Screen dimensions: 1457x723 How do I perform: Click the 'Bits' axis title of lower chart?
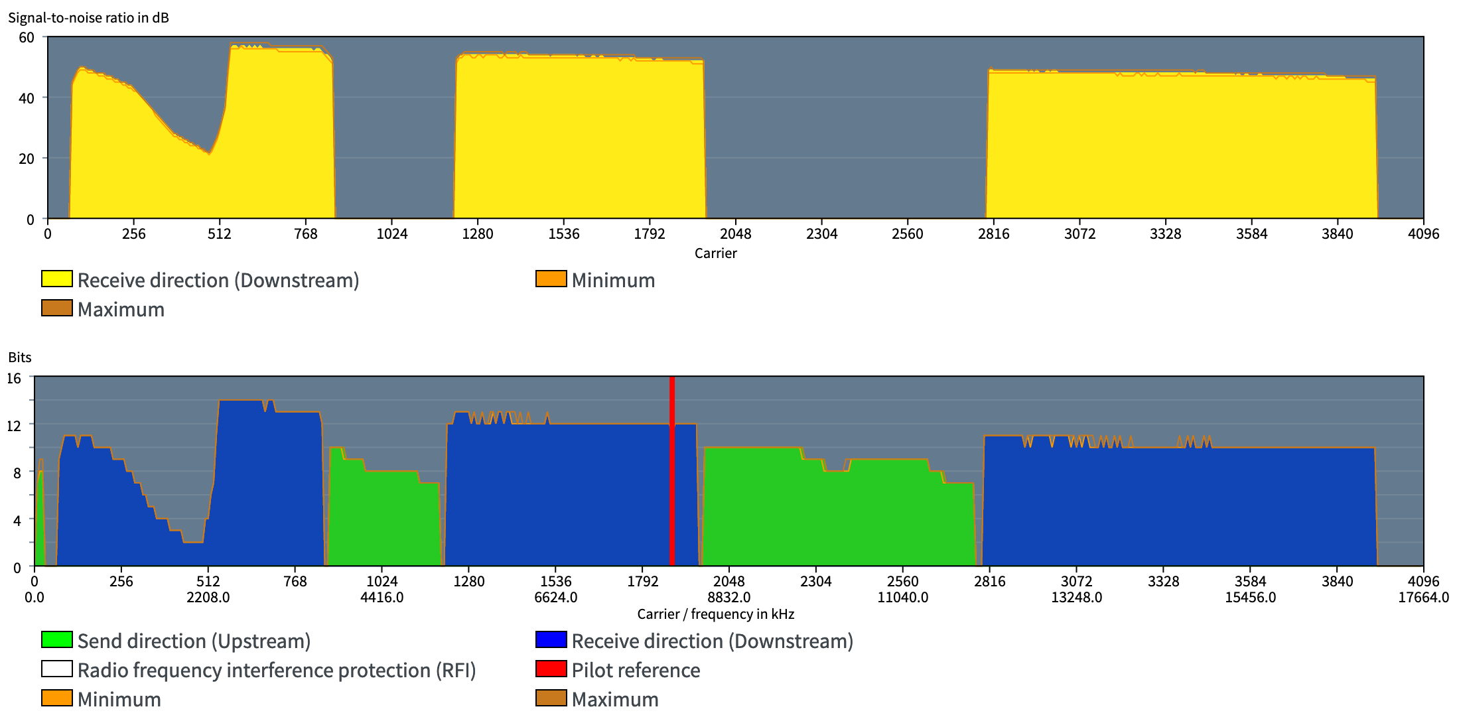20,358
